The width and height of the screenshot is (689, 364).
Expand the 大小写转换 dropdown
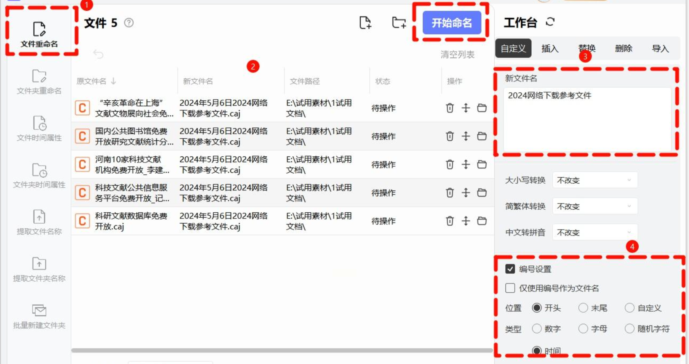595,180
